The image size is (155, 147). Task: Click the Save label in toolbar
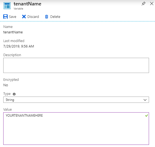(13, 17)
